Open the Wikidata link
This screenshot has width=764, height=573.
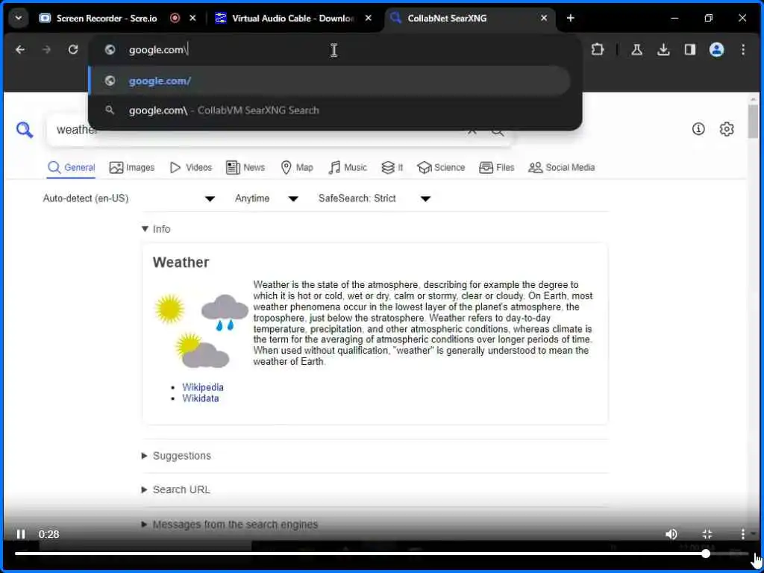coord(200,398)
